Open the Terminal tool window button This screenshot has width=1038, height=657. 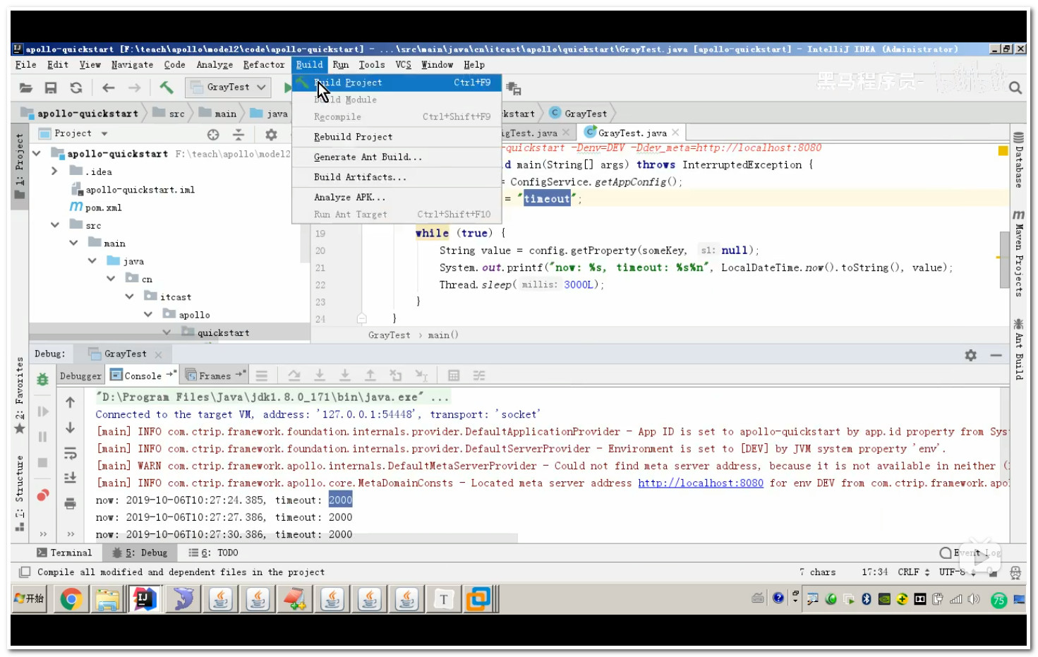tap(64, 553)
